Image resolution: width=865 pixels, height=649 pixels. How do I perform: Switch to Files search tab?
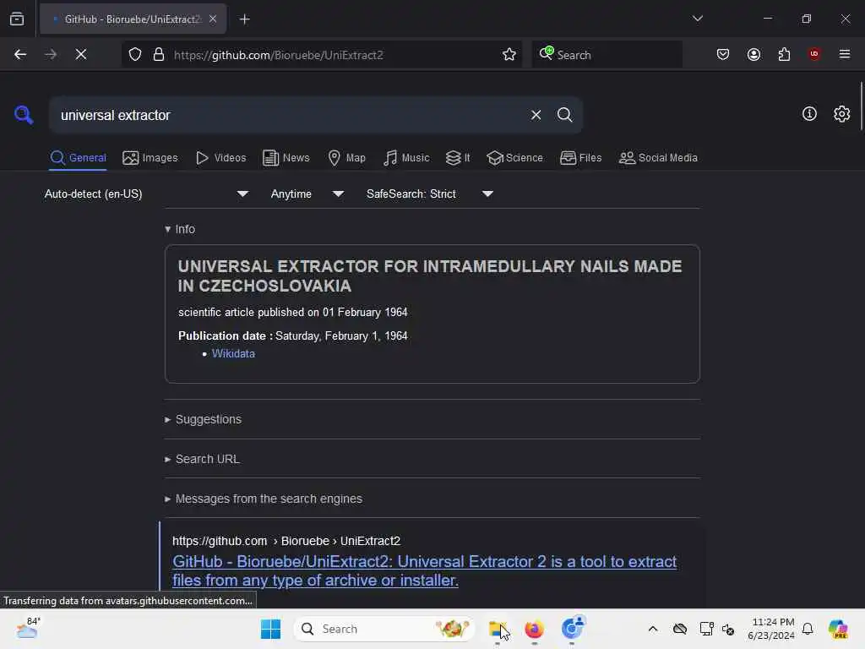(580, 158)
